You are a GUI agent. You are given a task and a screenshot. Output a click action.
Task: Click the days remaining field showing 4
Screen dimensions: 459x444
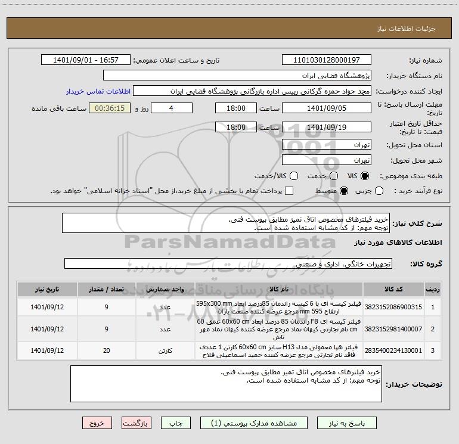coord(172,108)
